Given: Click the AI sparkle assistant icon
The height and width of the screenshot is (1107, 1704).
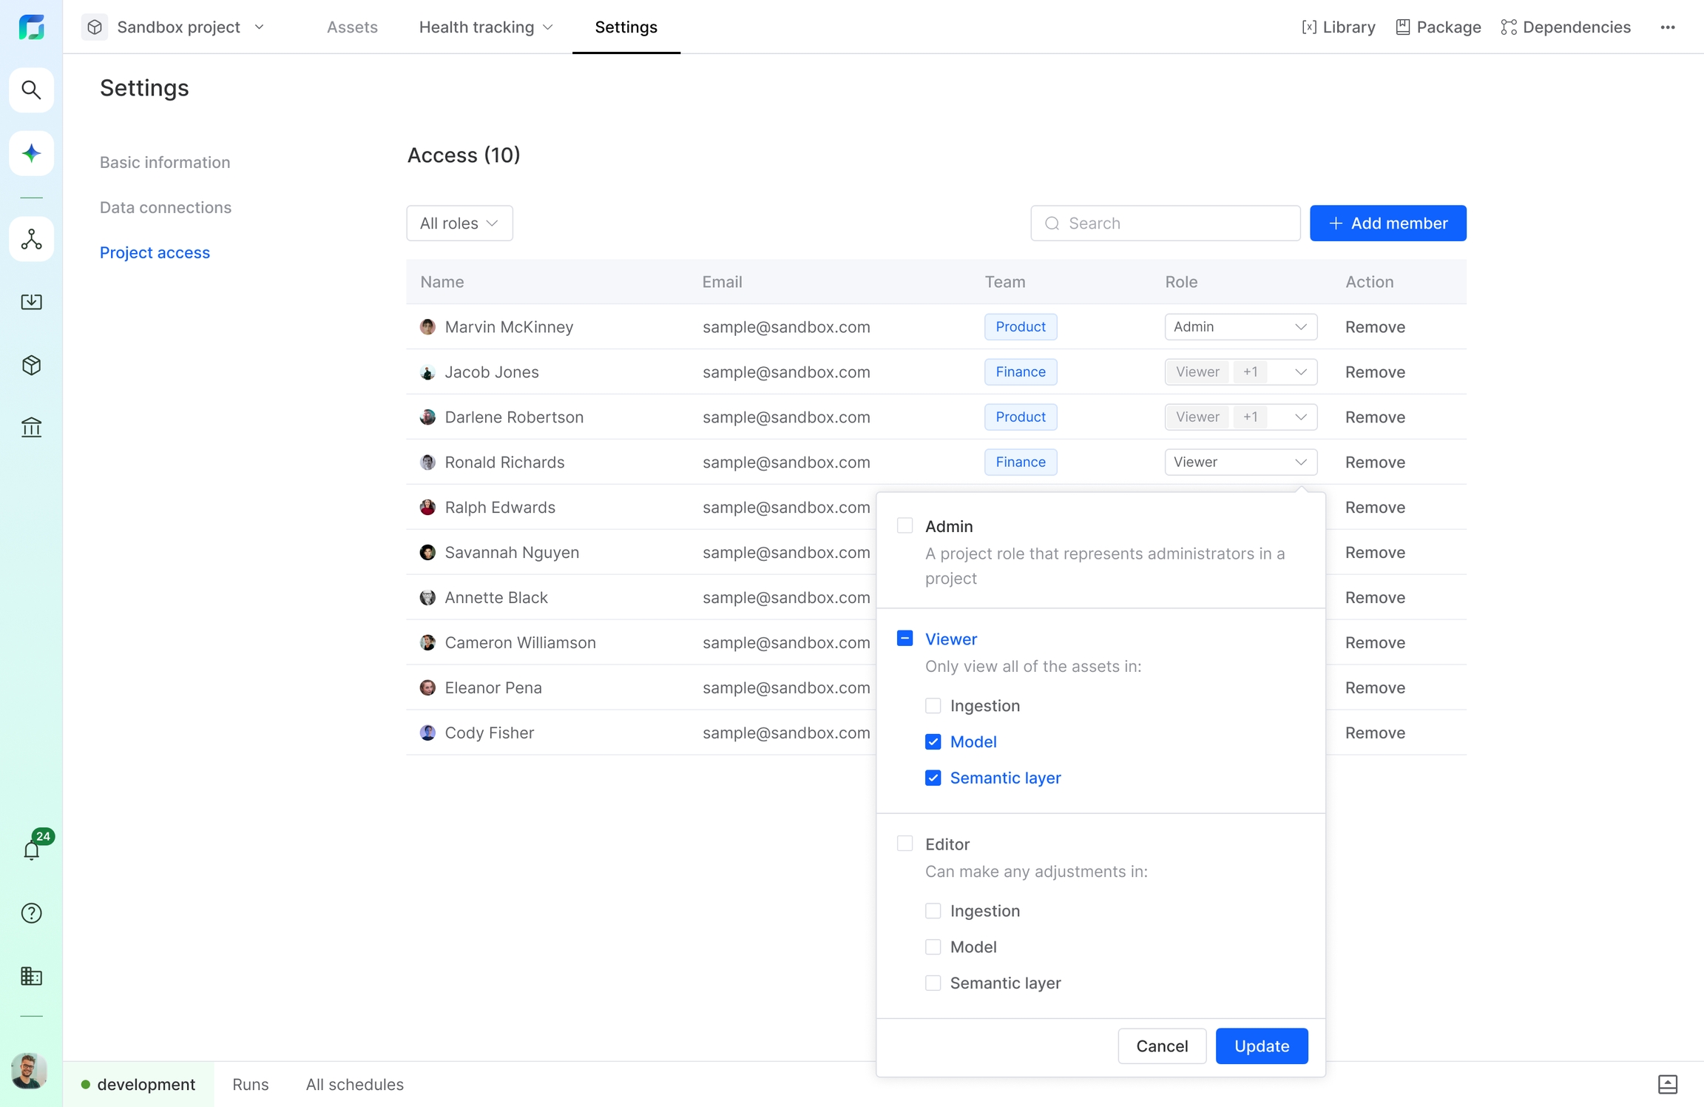Looking at the screenshot, I should (x=31, y=153).
